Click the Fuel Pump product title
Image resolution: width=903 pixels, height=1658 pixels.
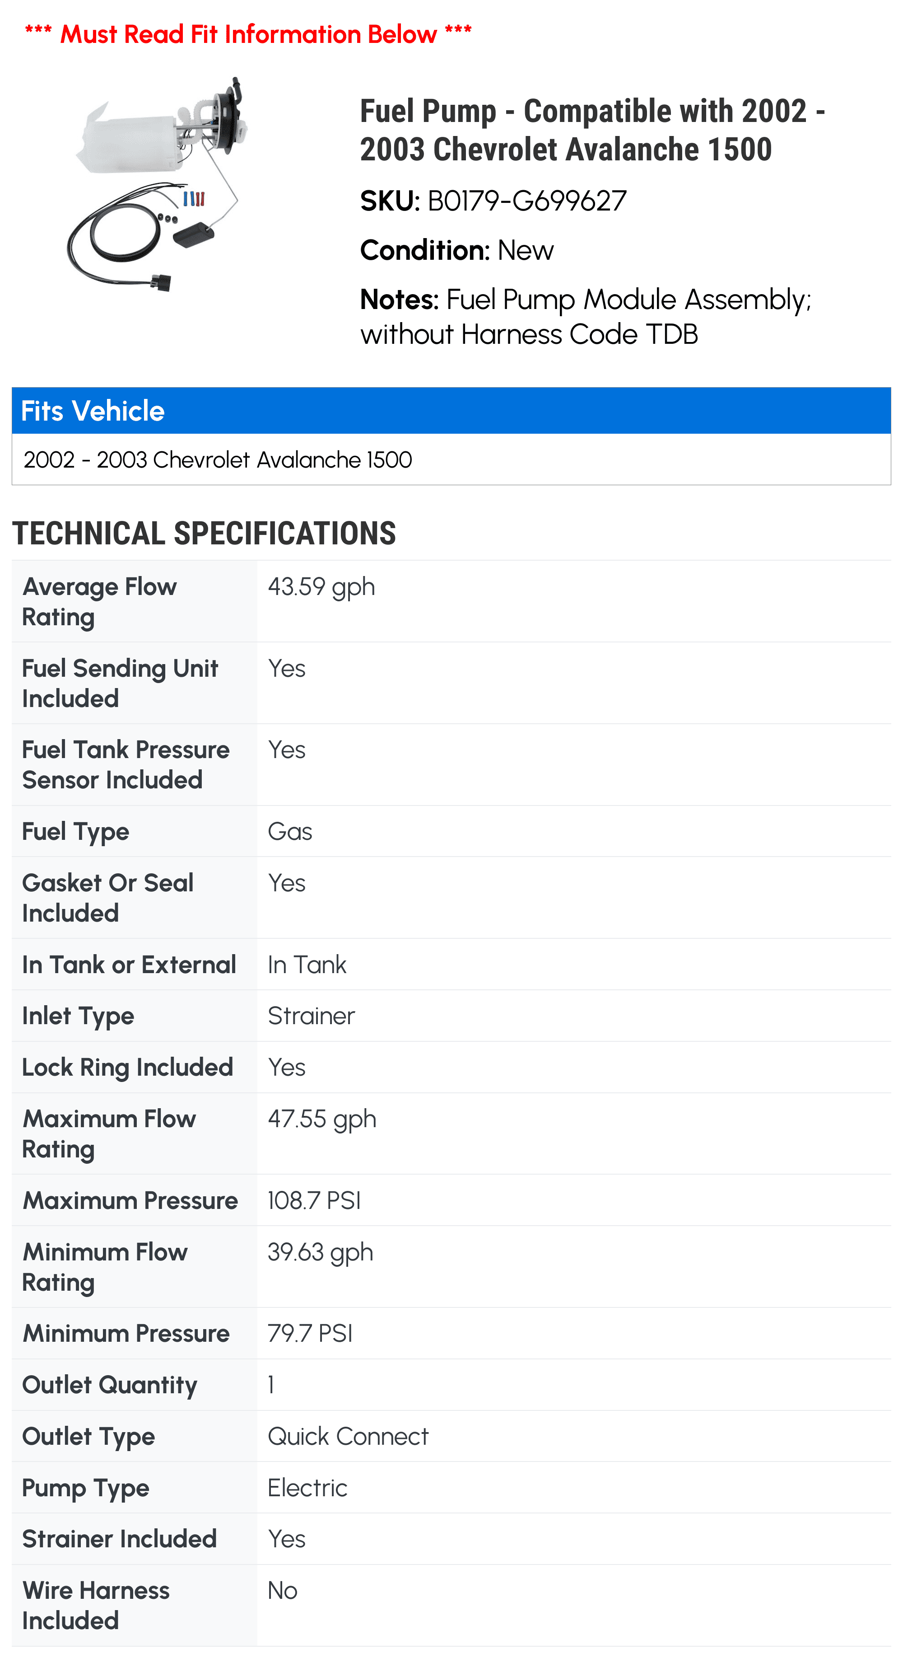point(592,130)
